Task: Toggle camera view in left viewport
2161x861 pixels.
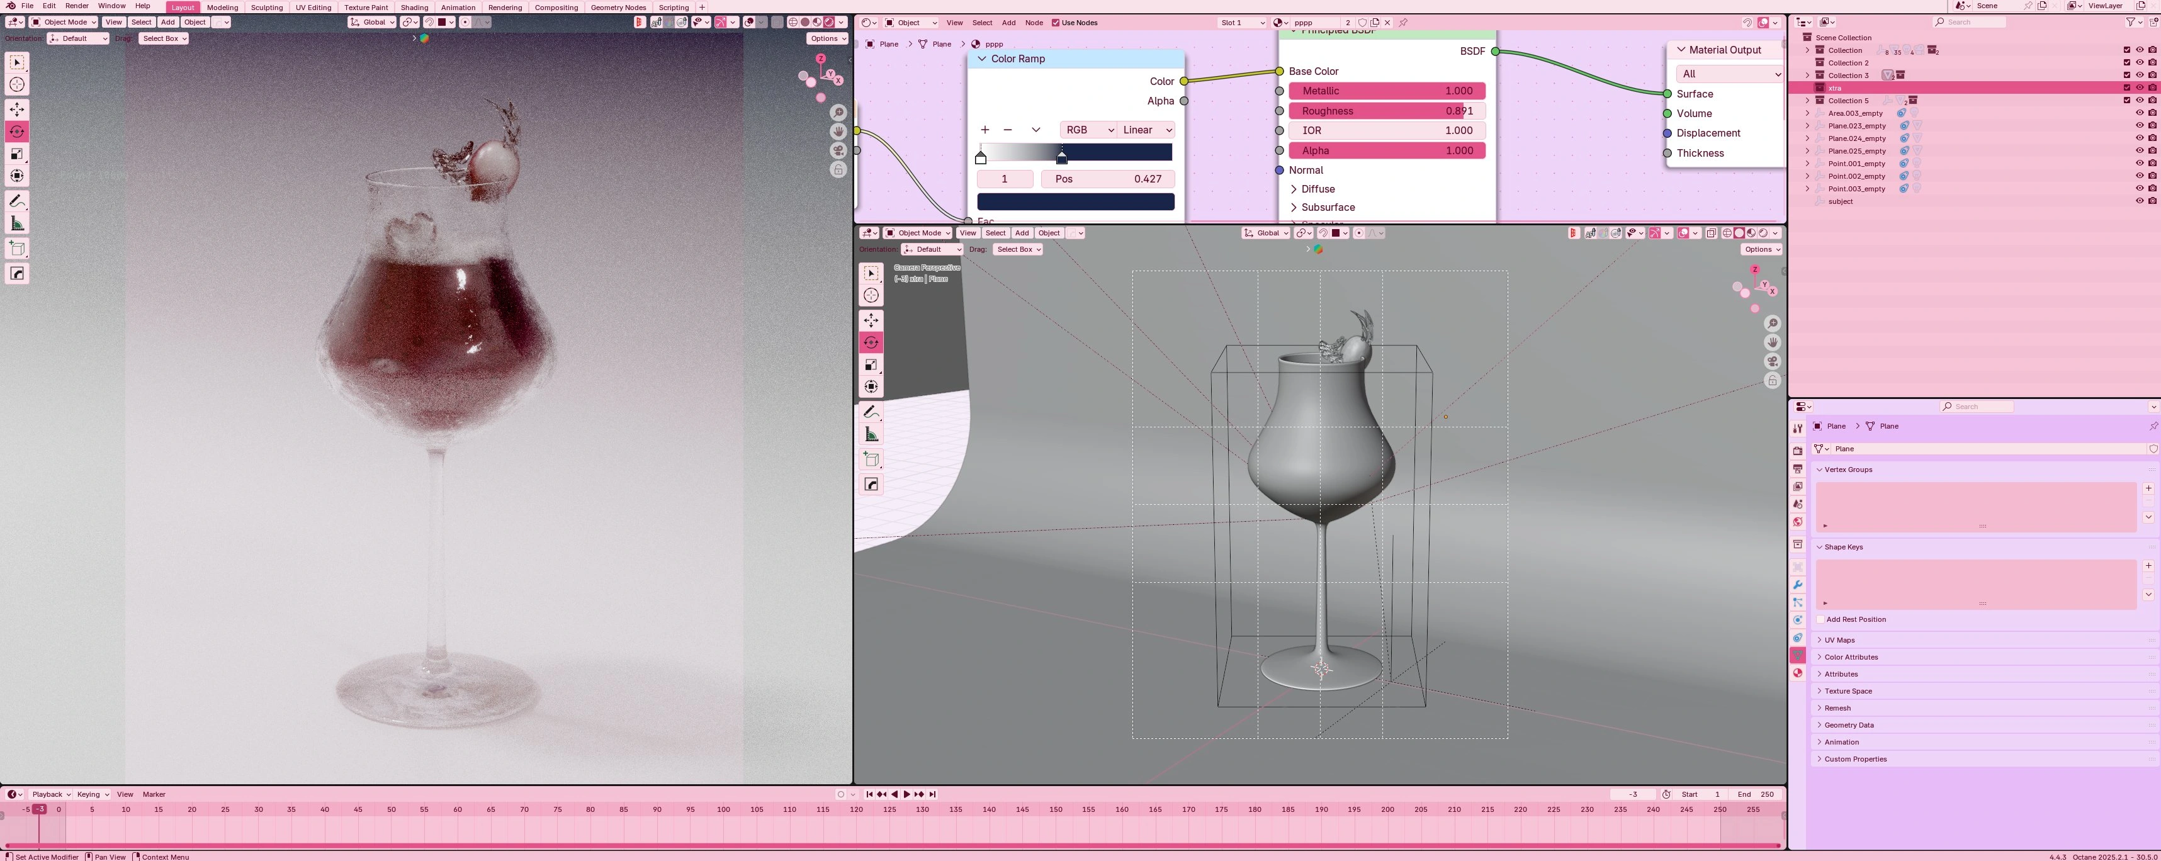Action: 838,151
